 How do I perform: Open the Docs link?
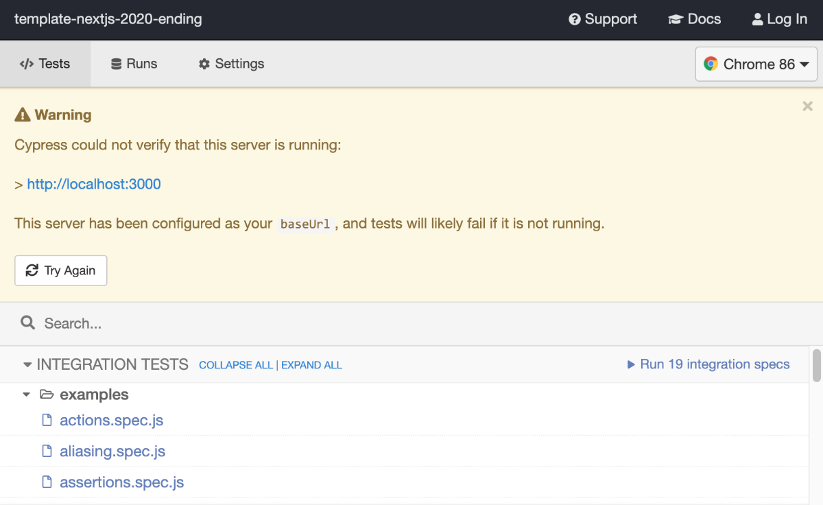click(x=695, y=19)
